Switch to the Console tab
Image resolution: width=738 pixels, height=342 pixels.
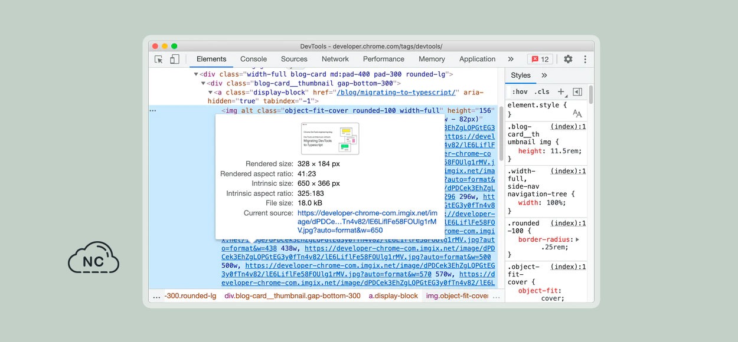(x=253, y=59)
